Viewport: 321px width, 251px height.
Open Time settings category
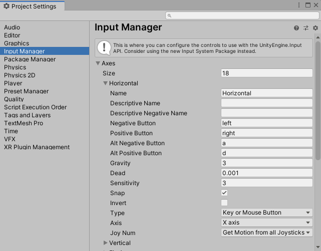tap(45, 131)
